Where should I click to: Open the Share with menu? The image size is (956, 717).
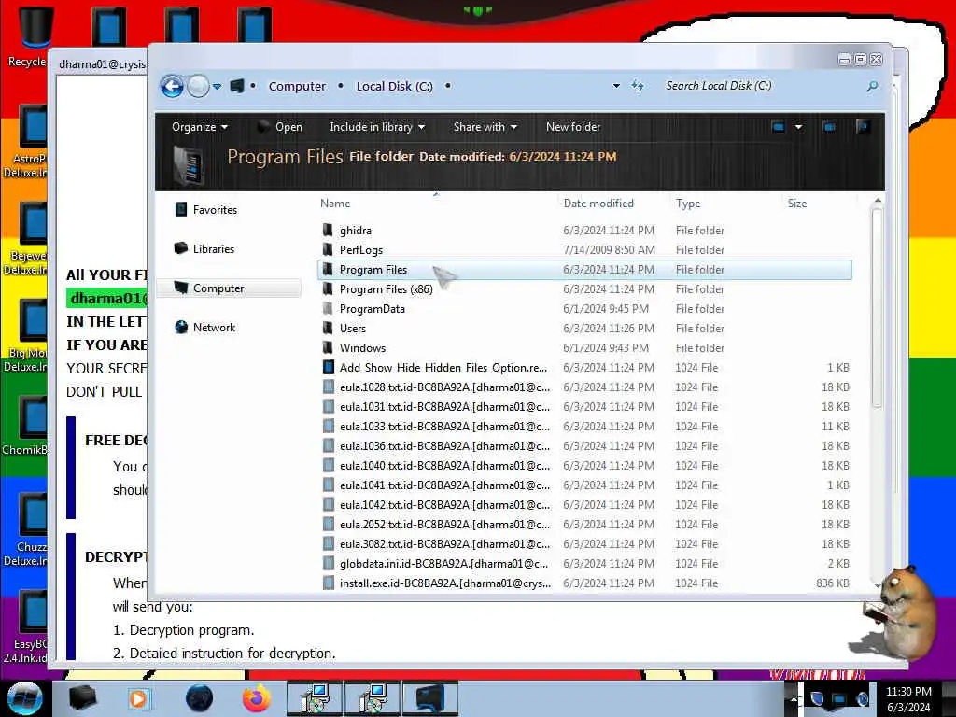485,127
